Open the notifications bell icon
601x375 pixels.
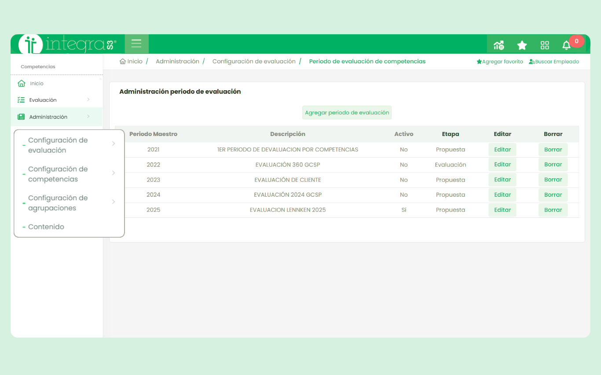(x=566, y=45)
